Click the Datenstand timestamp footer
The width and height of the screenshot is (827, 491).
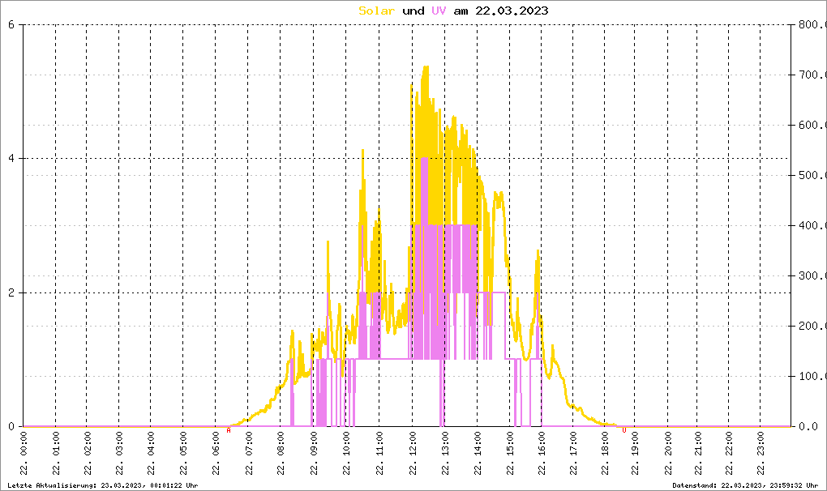point(745,485)
